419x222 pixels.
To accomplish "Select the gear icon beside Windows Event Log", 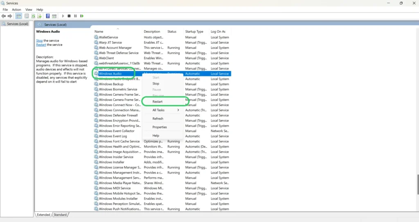I will 96,136.
